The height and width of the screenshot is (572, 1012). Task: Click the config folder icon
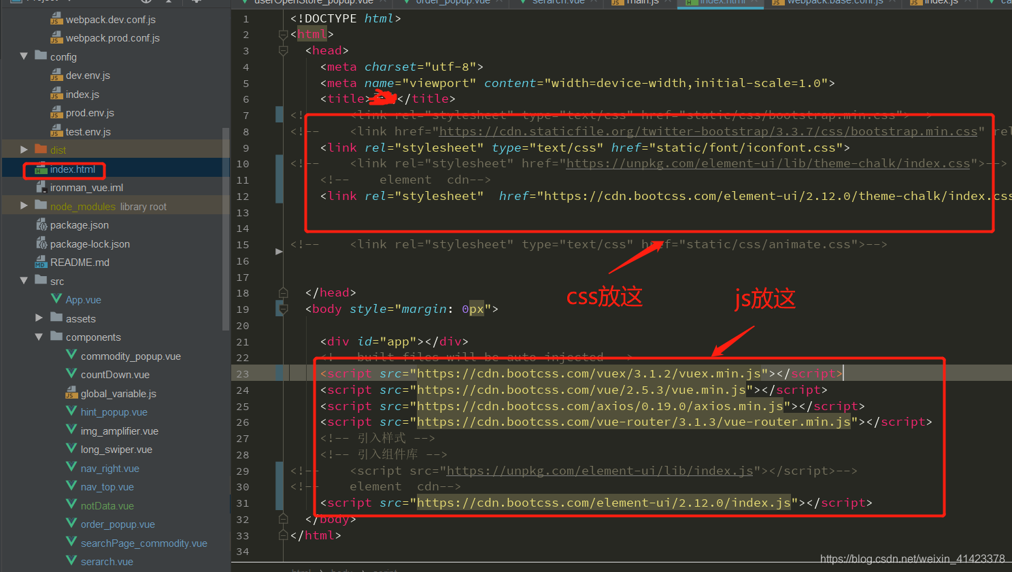coord(41,56)
